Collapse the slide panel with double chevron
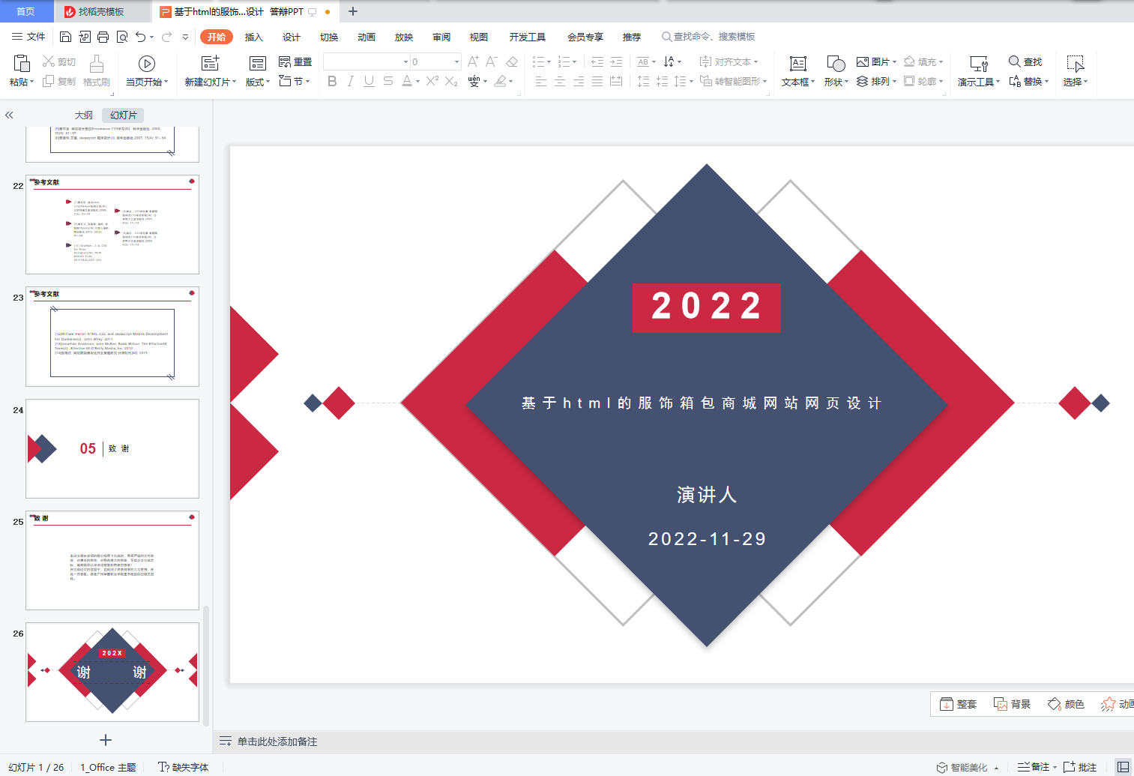1134x776 pixels. (9, 115)
